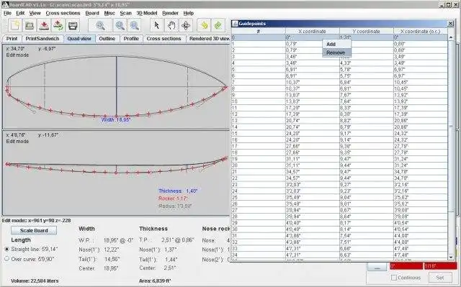Click the X coordinate column header
This screenshot has width=461, height=287.
(x=312, y=31)
